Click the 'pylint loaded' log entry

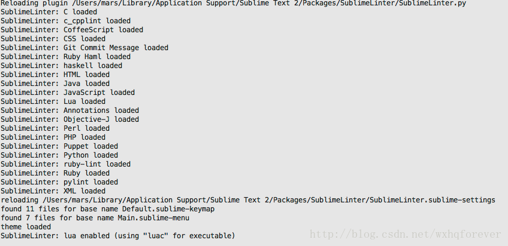[x=59, y=182]
